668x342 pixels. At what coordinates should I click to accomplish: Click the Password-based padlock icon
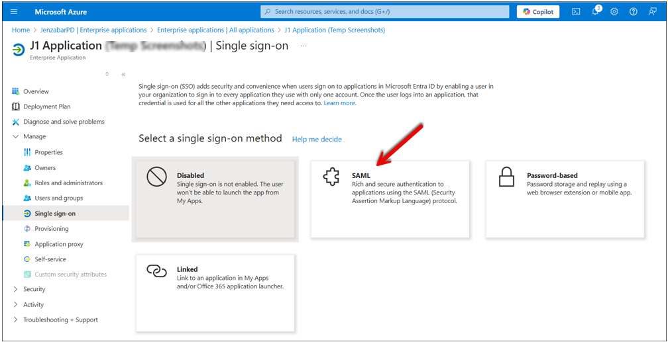click(506, 177)
